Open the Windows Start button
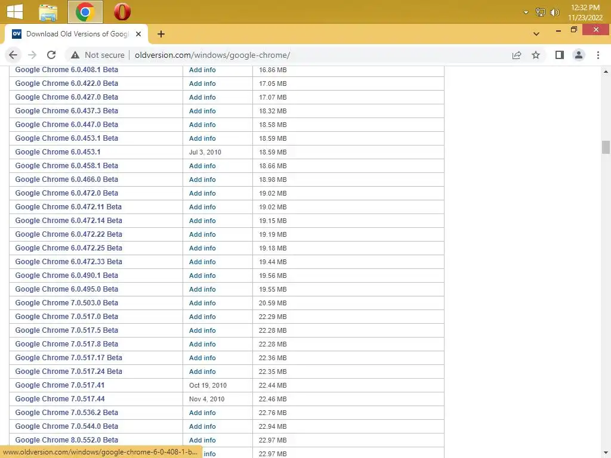This screenshot has width=611, height=458. click(x=15, y=11)
